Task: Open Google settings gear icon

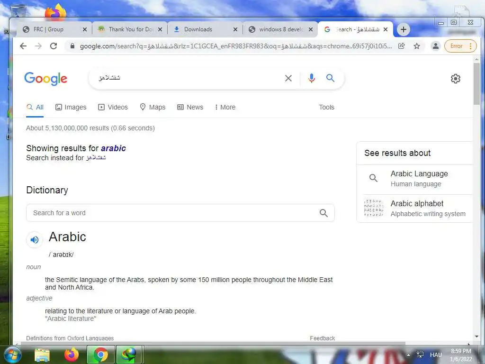Action: (455, 79)
